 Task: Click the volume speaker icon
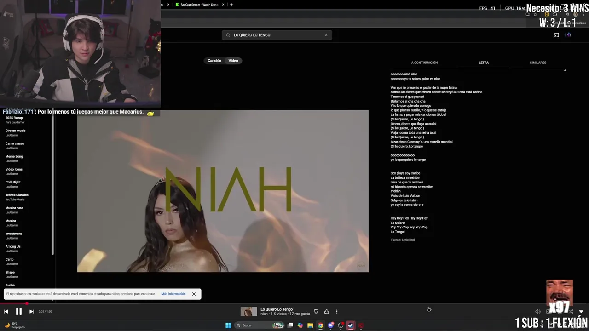537,311
